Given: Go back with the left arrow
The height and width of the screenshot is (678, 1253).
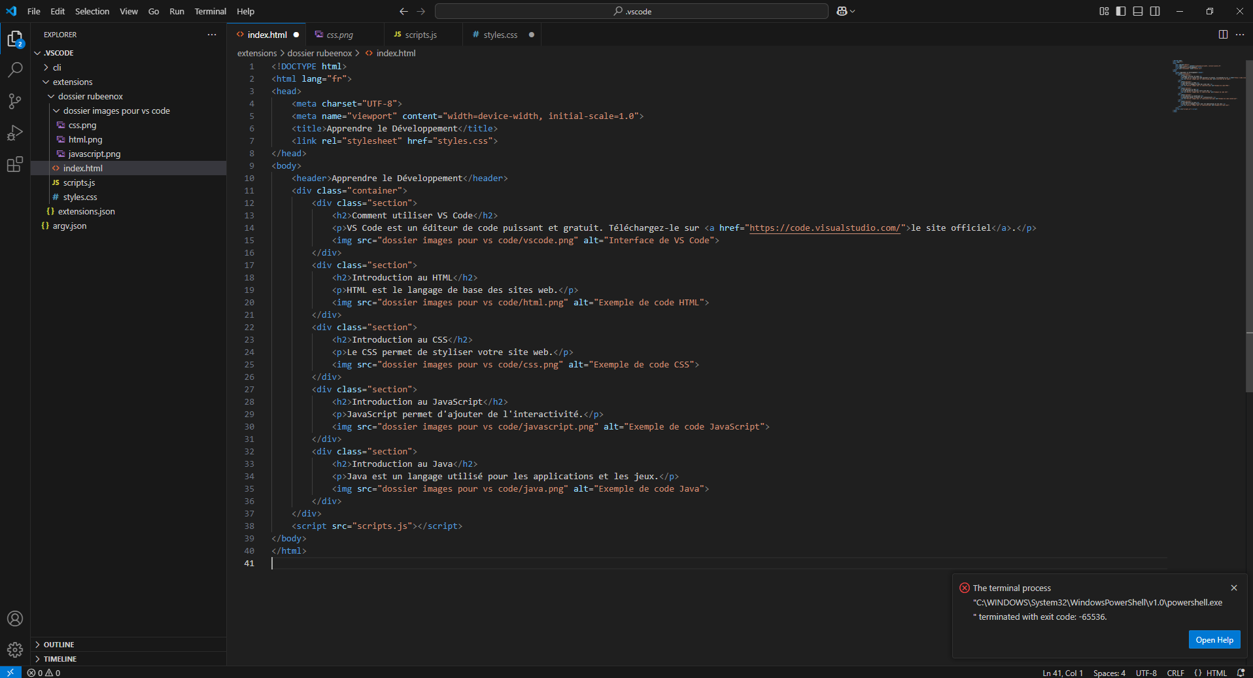Looking at the screenshot, I should click(403, 11).
